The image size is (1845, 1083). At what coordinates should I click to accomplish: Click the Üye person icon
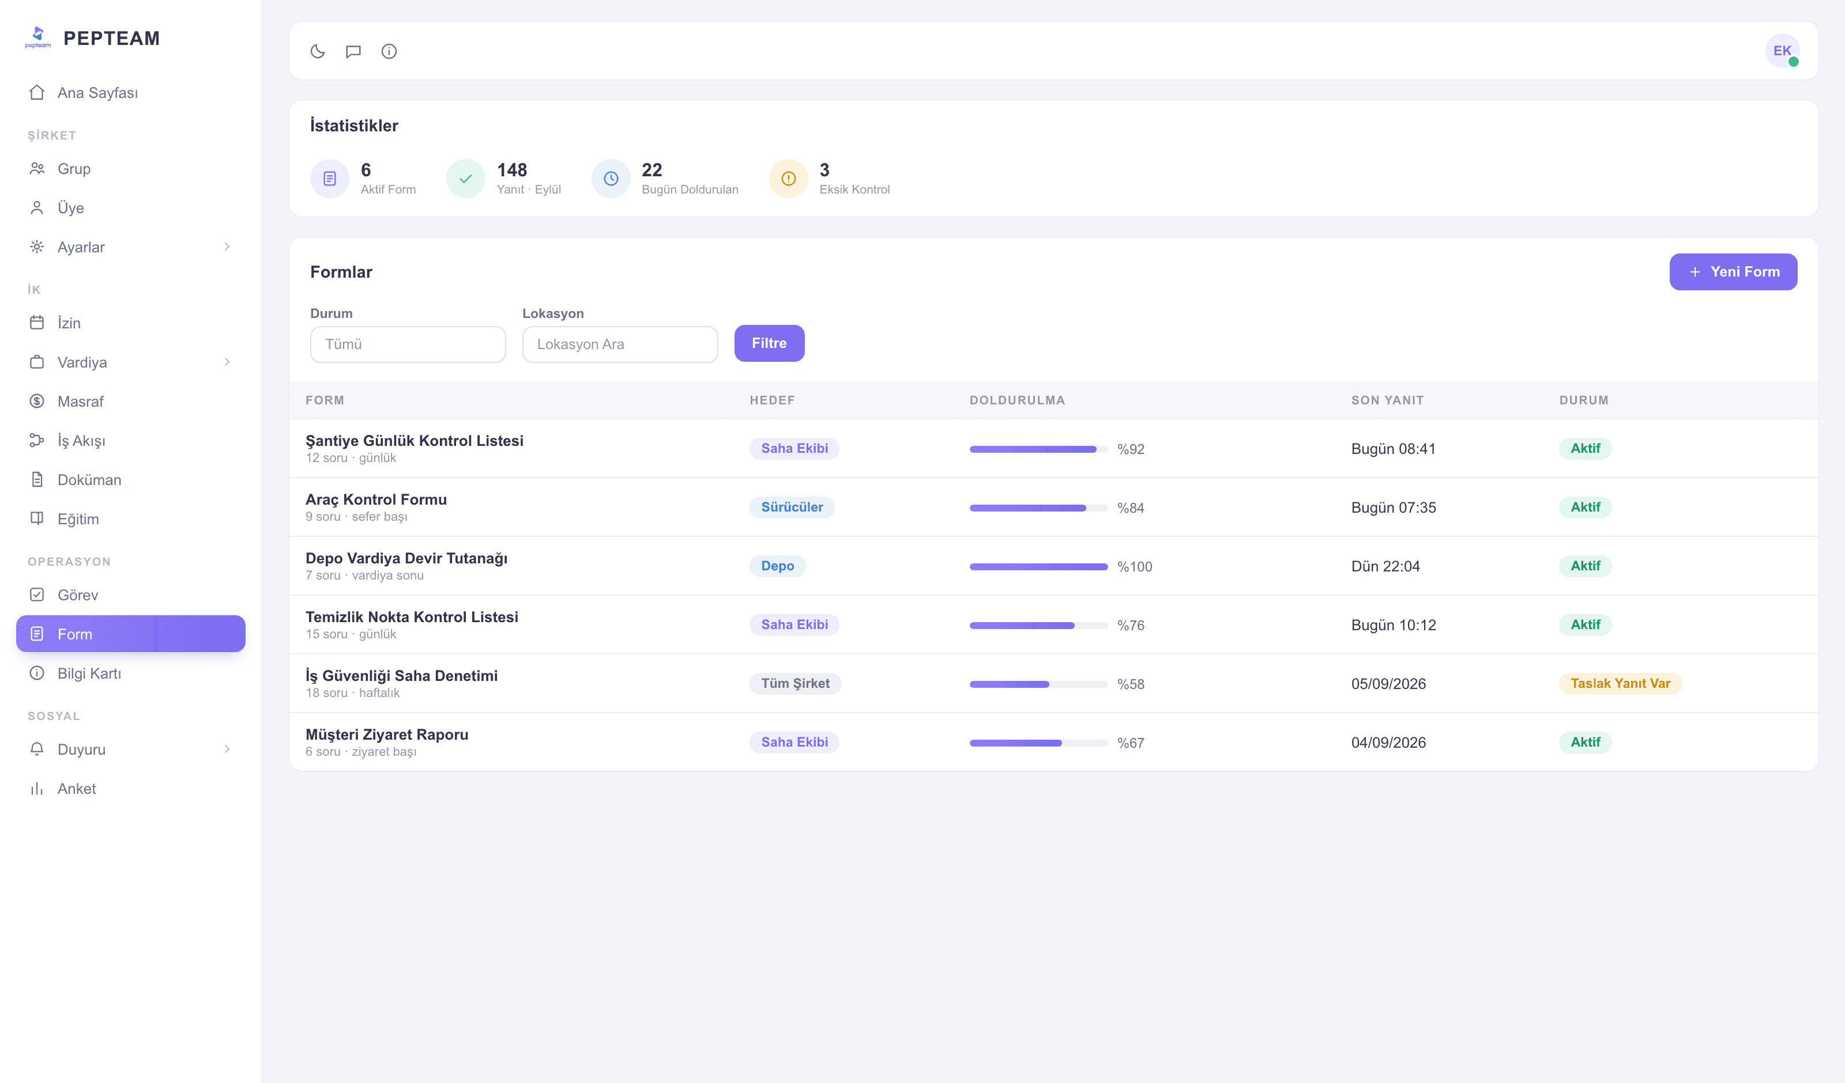pos(36,208)
